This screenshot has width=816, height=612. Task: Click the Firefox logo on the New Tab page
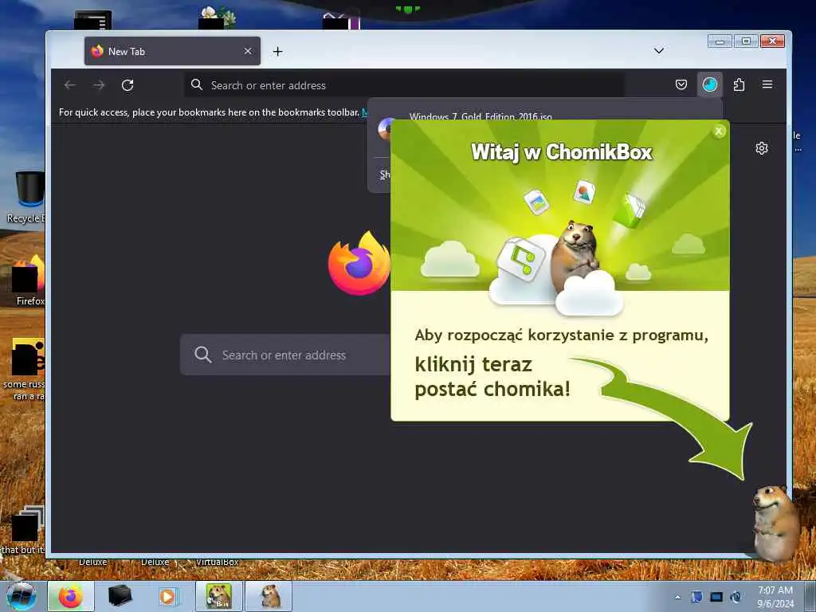click(359, 263)
